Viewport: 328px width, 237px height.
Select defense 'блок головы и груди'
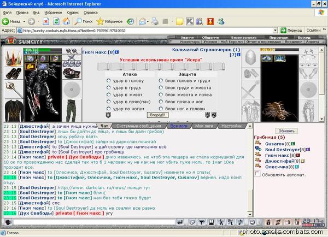pyautogui.click(x=161, y=80)
